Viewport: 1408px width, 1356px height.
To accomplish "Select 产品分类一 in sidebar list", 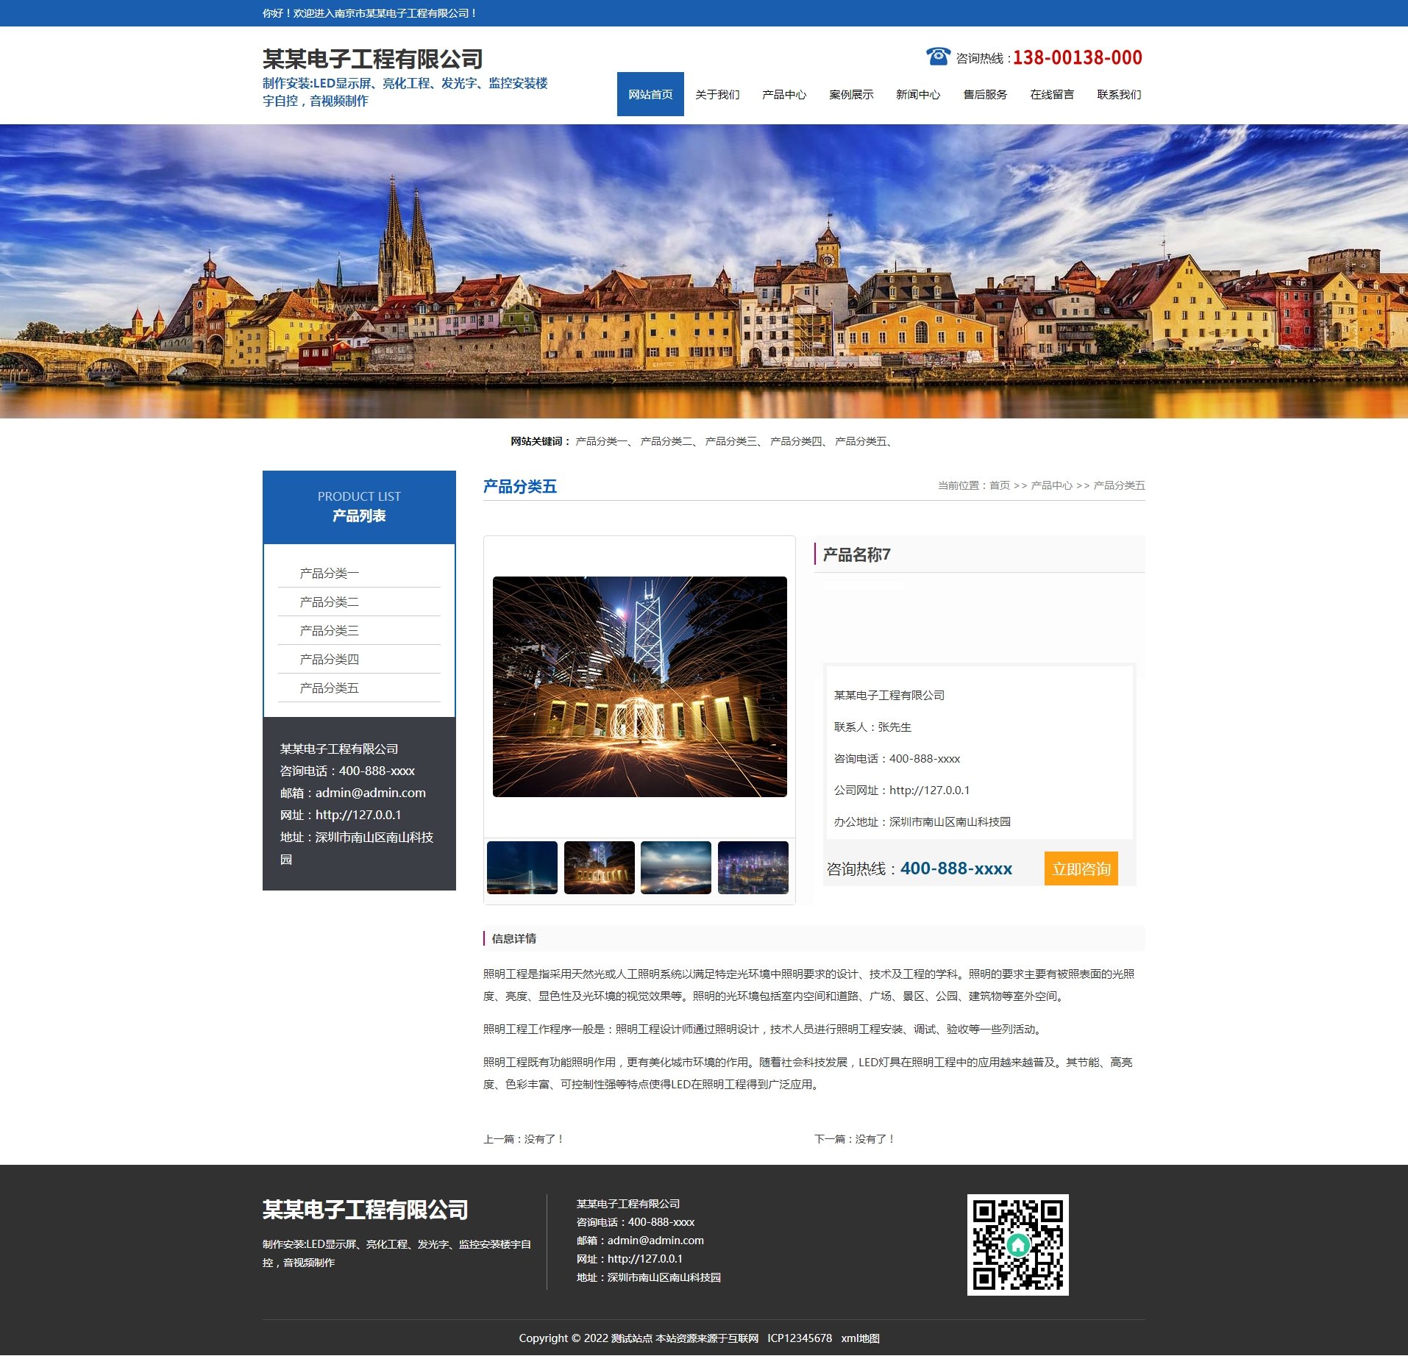I will pos(329,573).
